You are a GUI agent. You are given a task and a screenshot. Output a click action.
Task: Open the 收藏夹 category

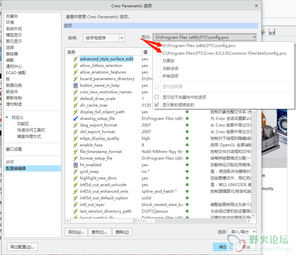[12, 16]
